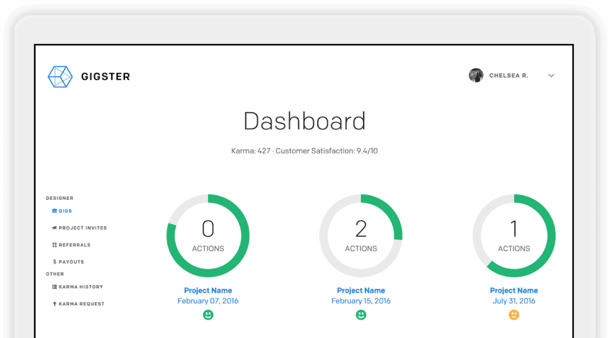Open Project Name dated February 15, 2016
The image size is (611, 338).
tap(361, 291)
